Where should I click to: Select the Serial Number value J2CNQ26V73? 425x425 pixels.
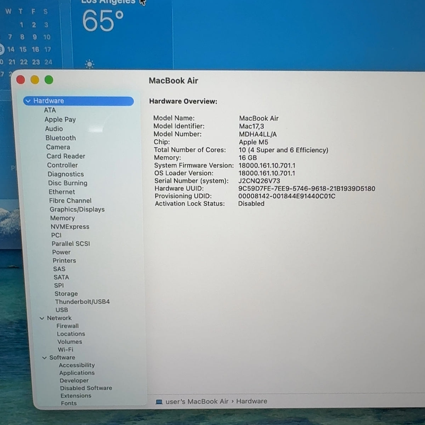pos(259,181)
